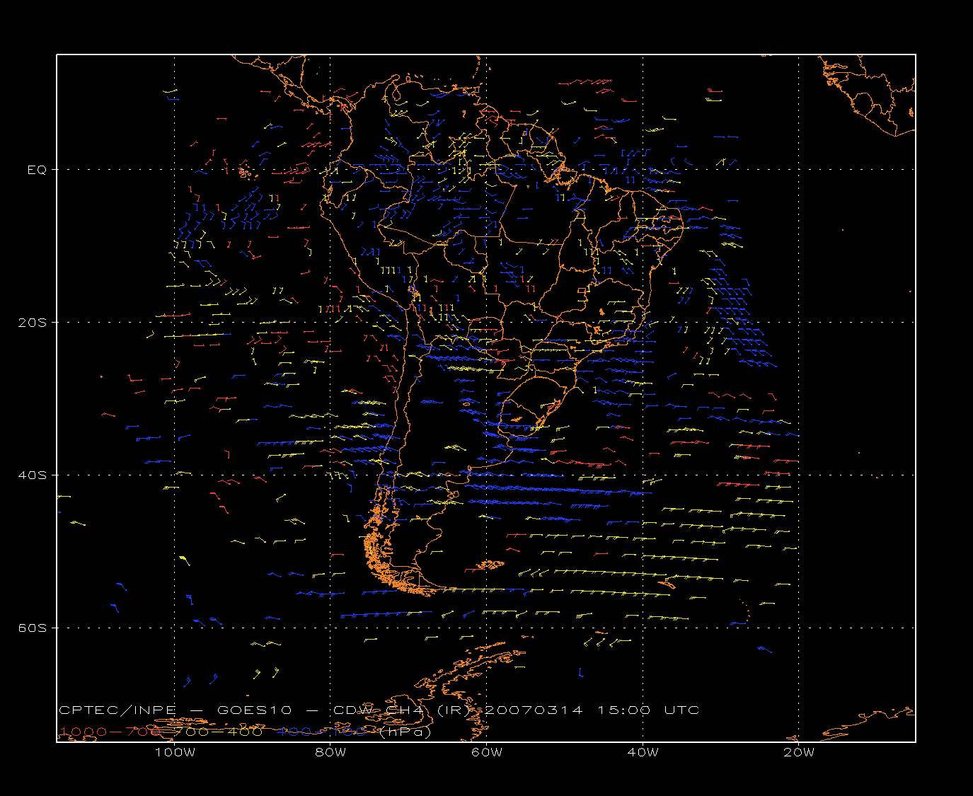The height and width of the screenshot is (796, 973).
Task: Click the 15:00 UTC time label
Action: (x=648, y=710)
